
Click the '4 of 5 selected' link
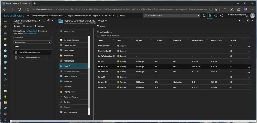[x=31, y=31]
